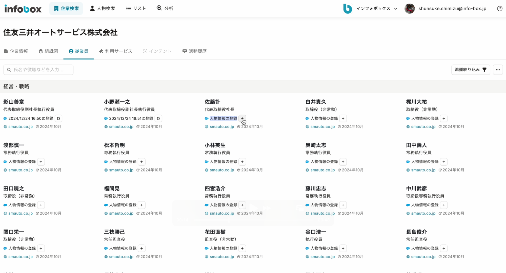Image resolution: width=506 pixels, height=273 pixels.
Task: Click 人物情報の登録 for 田中義人
Action: coord(425,162)
